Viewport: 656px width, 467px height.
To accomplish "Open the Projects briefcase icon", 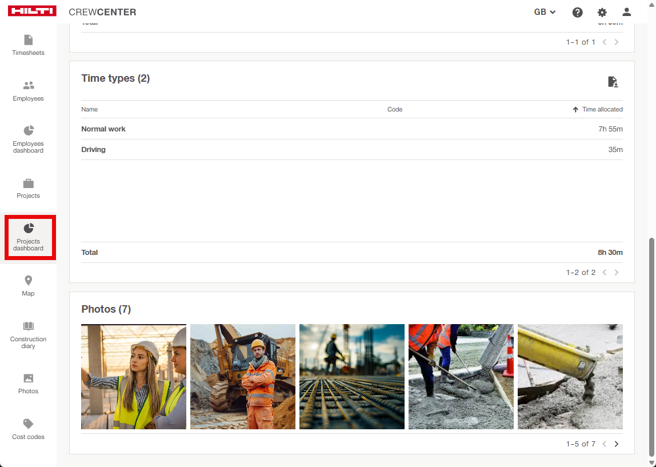I will pyautogui.click(x=28, y=183).
